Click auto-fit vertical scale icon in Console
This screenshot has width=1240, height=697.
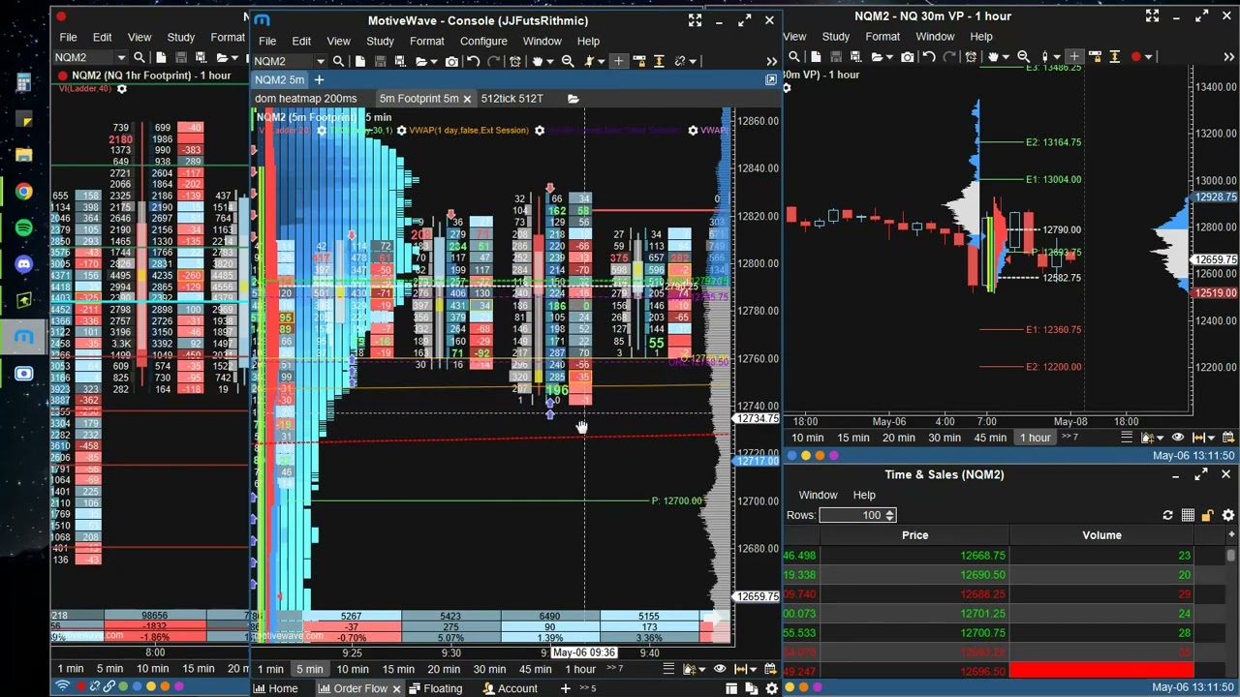point(659,61)
